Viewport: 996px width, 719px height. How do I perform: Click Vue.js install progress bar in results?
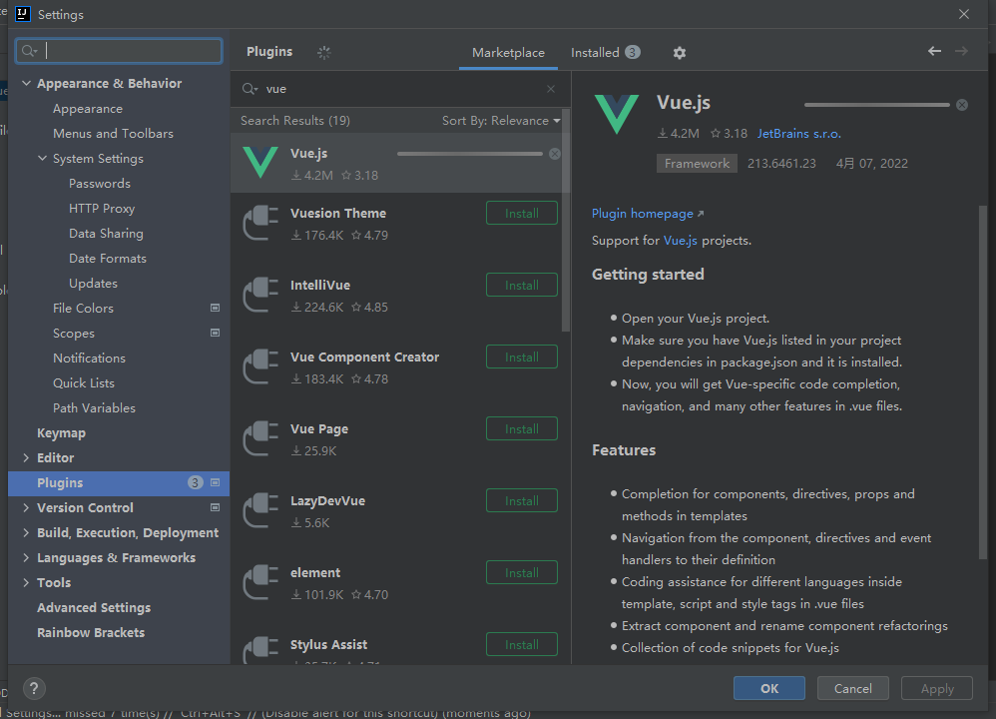pyautogui.click(x=469, y=154)
